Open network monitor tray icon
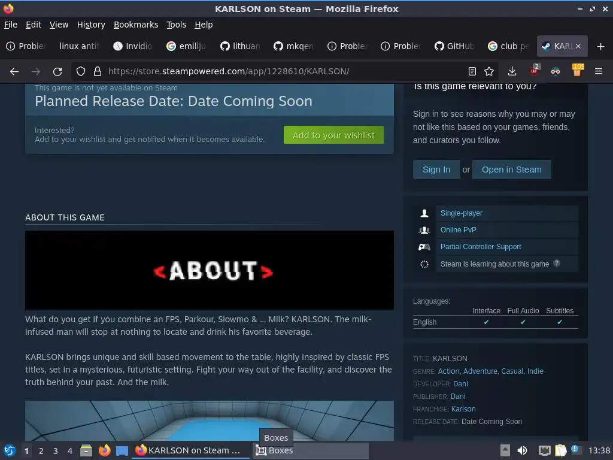 544,450
